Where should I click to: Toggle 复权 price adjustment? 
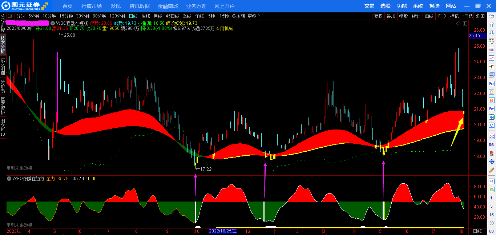[x=379, y=16]
